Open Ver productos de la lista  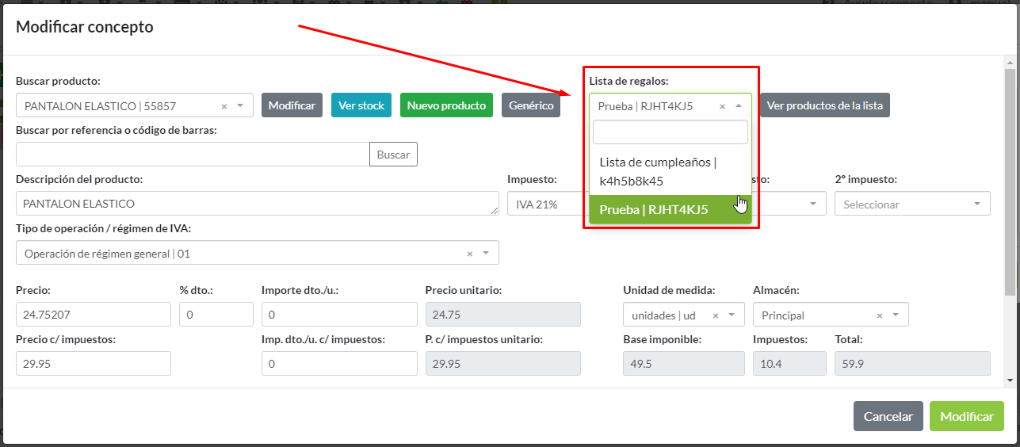[824, 105]
